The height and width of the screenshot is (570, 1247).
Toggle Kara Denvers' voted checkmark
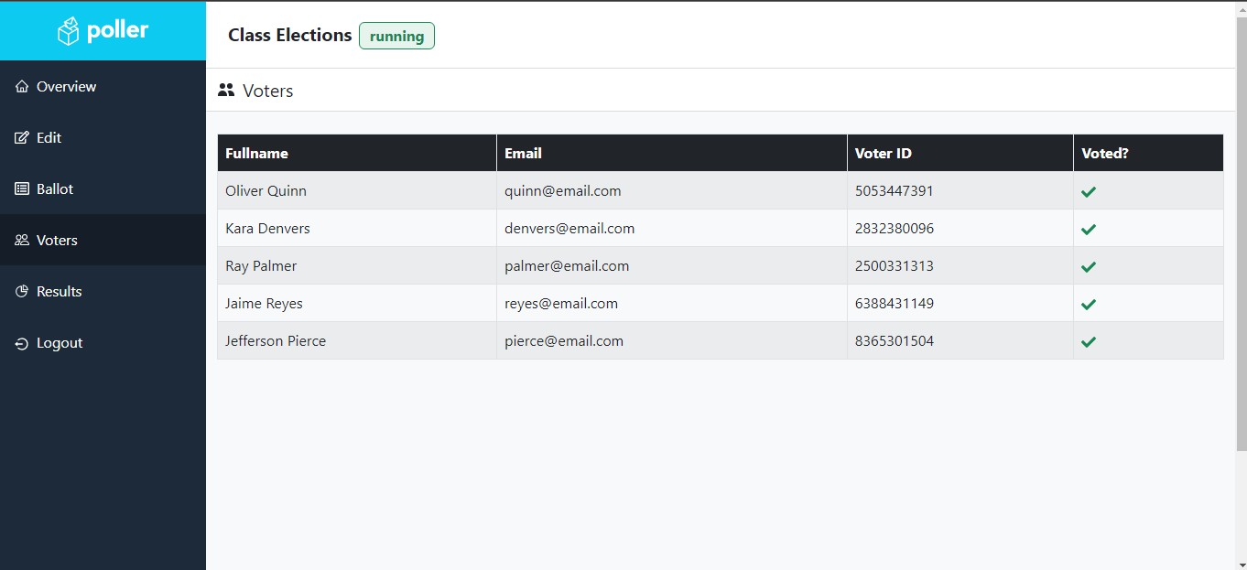[1089, 229]
